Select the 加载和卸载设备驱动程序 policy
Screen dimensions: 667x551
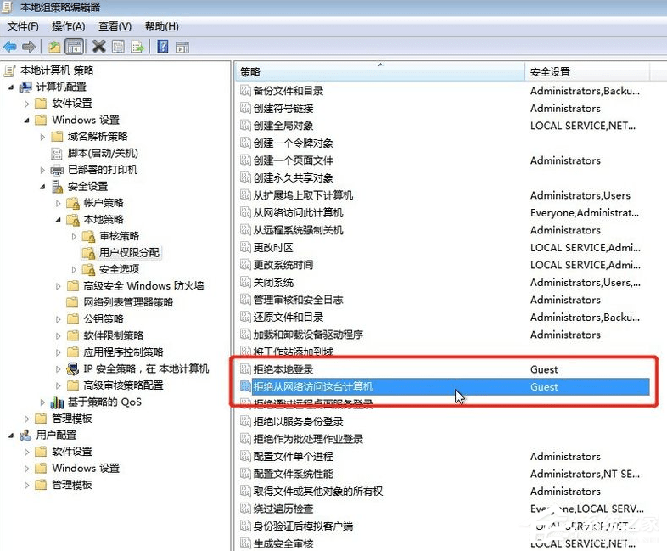(x=308, y=335)
